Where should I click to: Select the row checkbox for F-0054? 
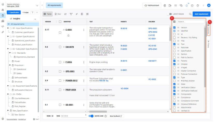point(60,62)
